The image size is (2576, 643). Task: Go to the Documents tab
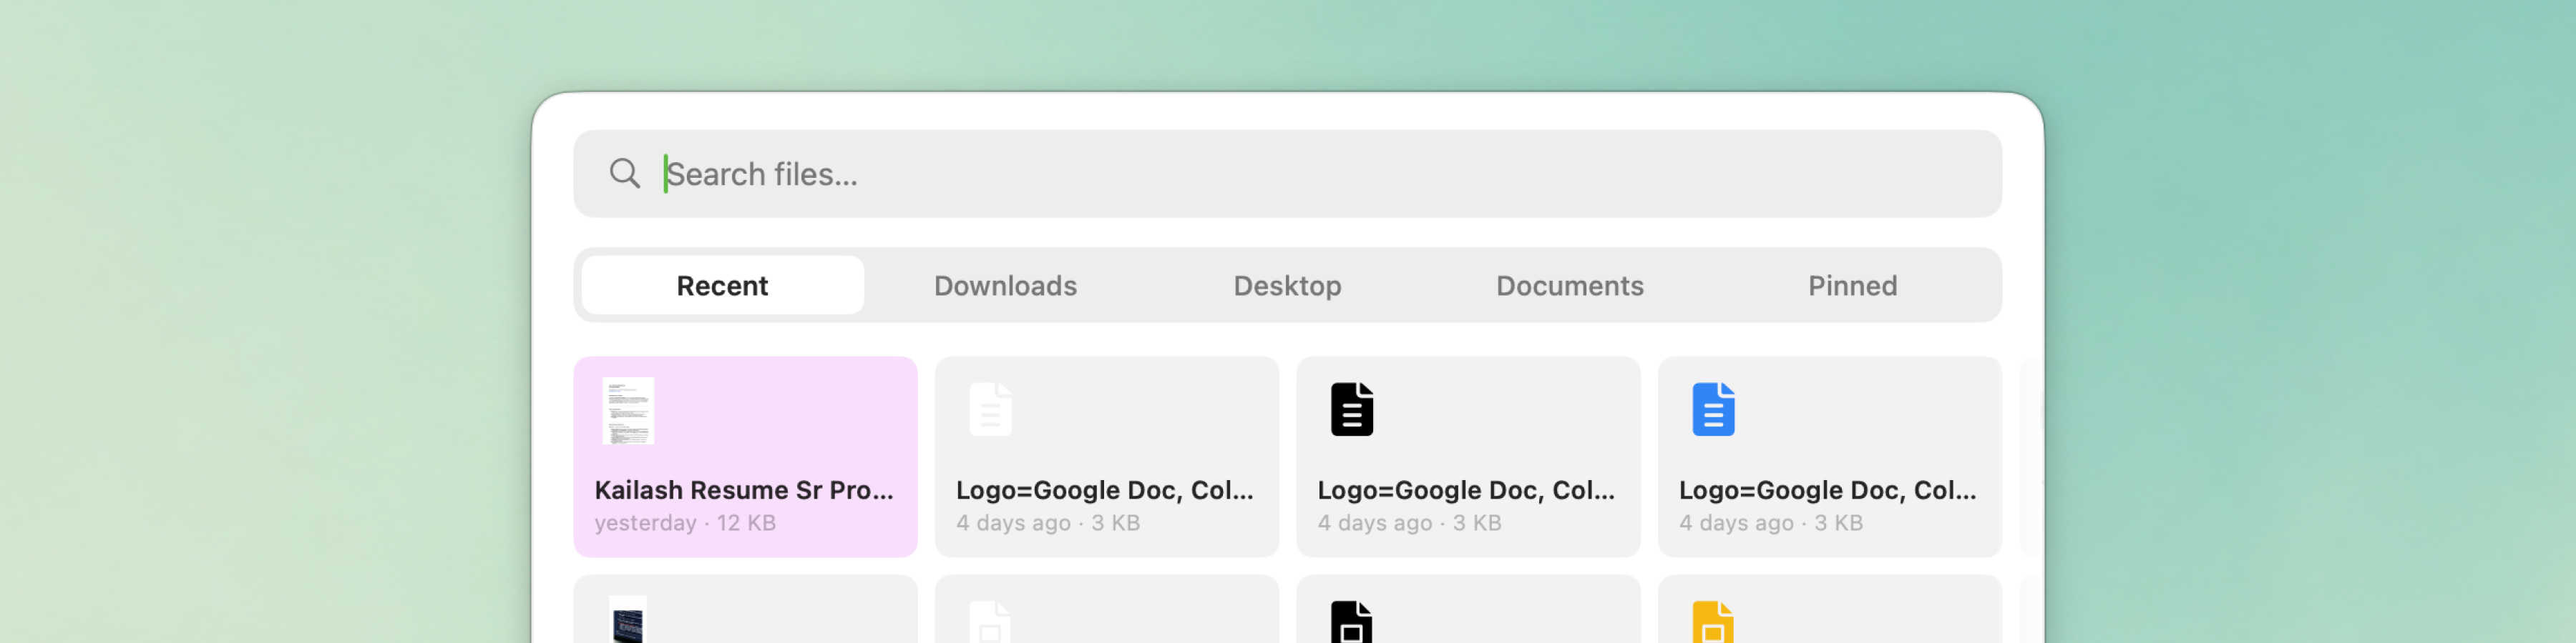coord(1569,286)
